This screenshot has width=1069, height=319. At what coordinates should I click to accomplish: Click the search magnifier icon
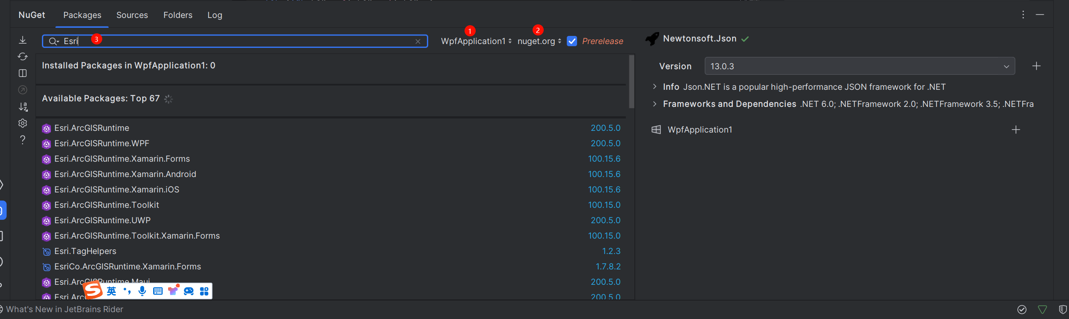[53, 41]
